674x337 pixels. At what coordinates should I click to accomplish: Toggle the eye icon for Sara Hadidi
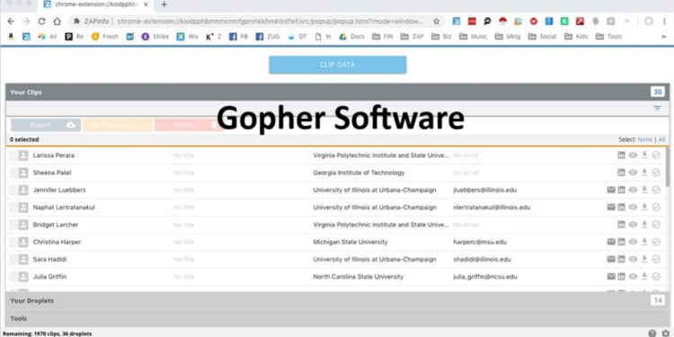[x=633, y=259]
